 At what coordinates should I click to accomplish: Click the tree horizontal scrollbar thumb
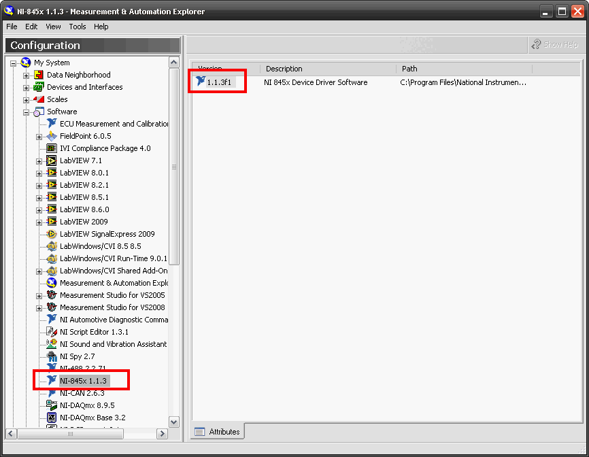(70, 434)
